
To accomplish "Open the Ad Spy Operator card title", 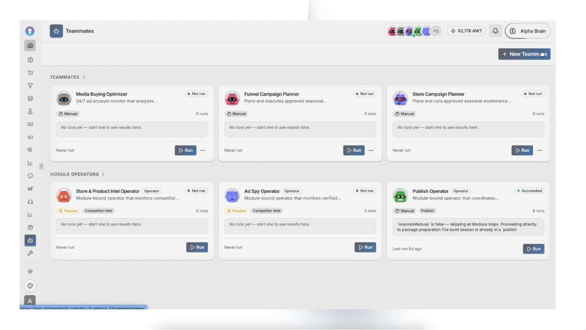I will [262, 191].
